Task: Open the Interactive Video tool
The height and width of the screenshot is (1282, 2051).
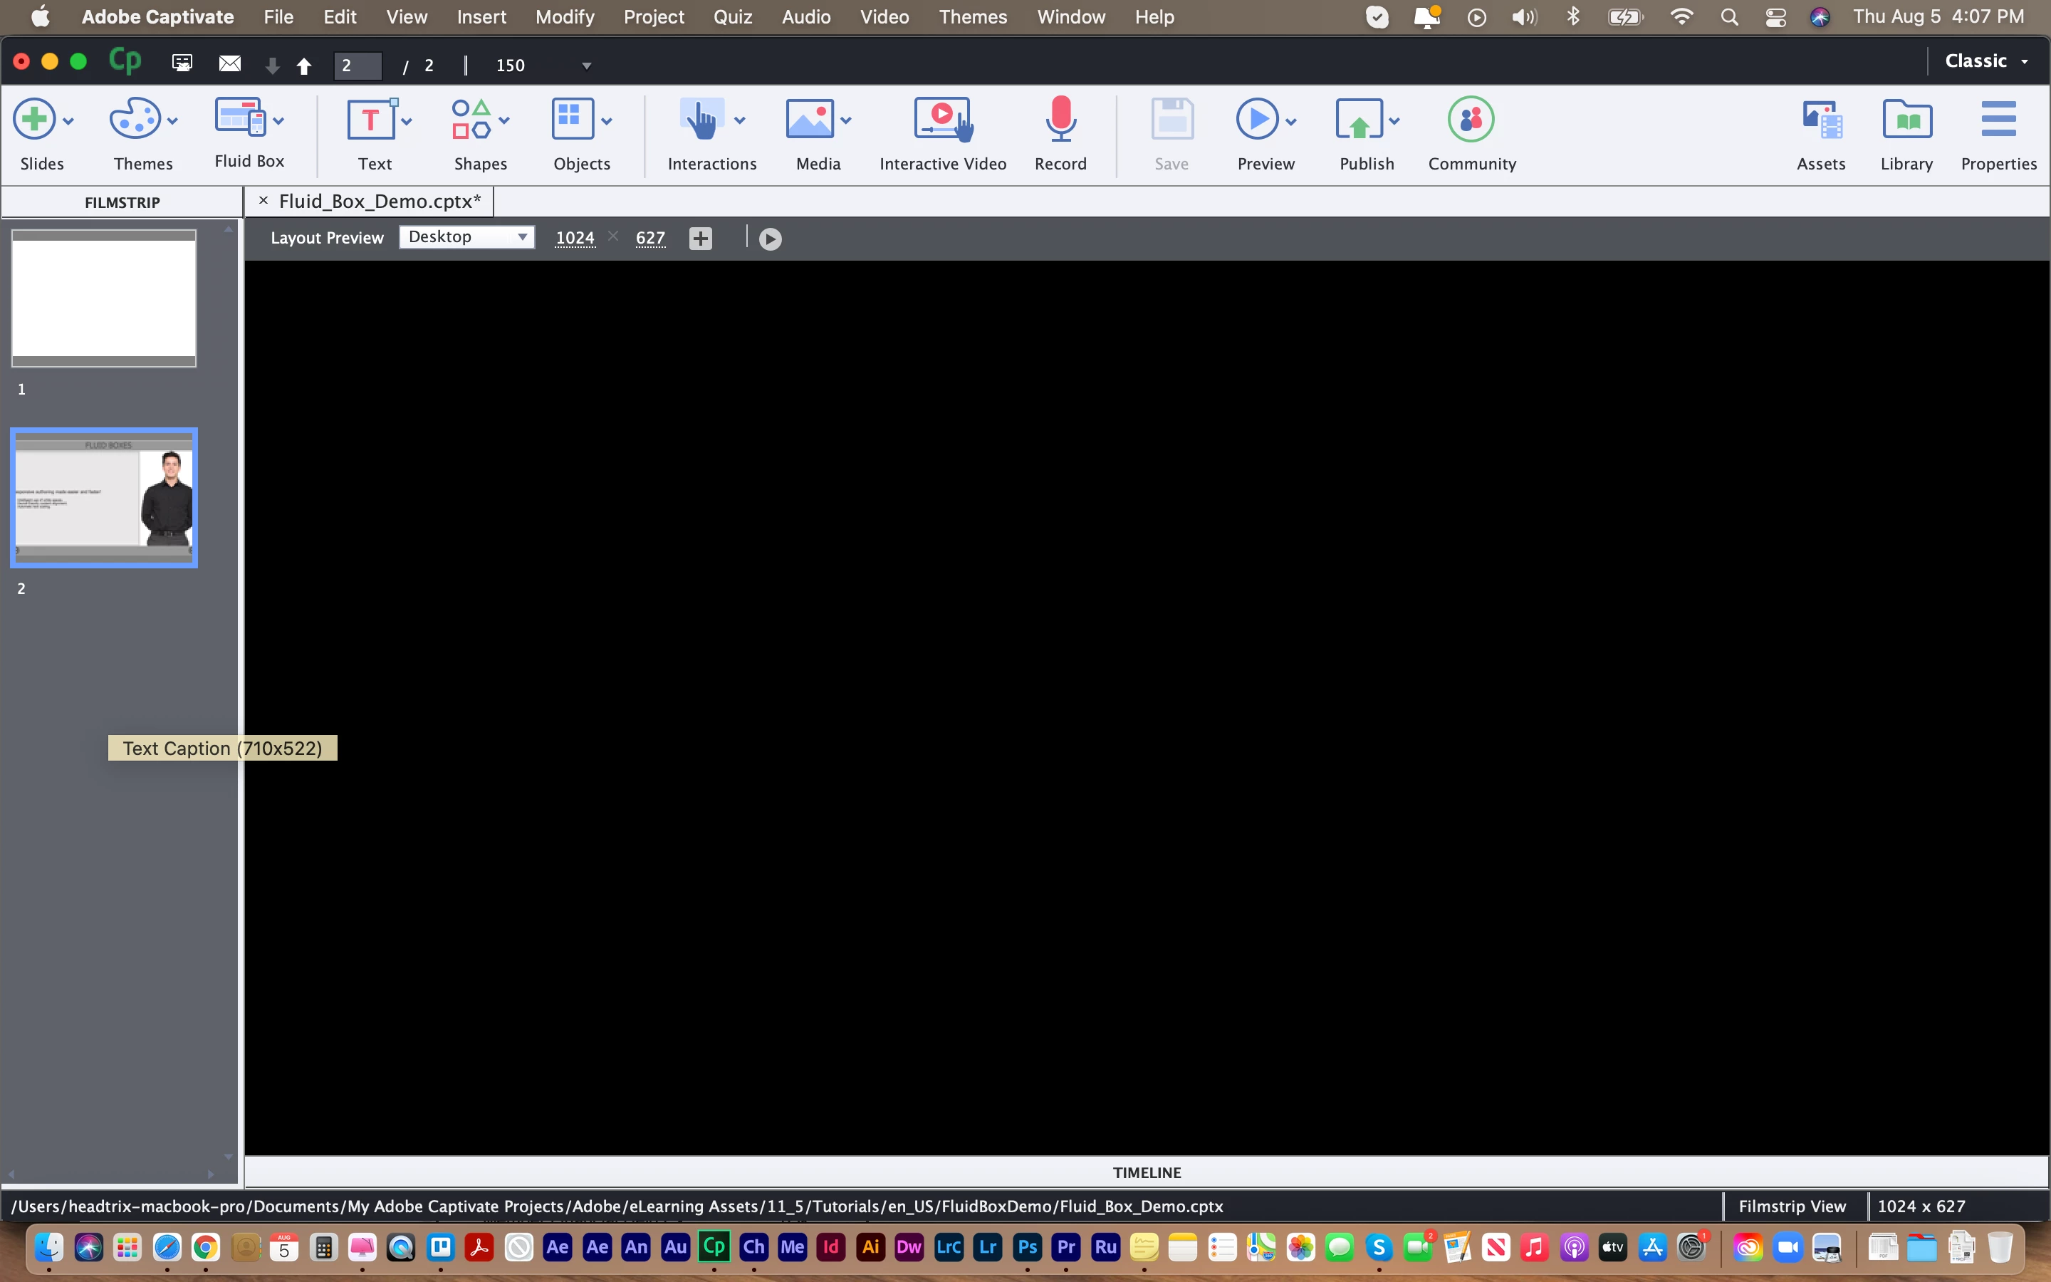Action: pos(941,120)
